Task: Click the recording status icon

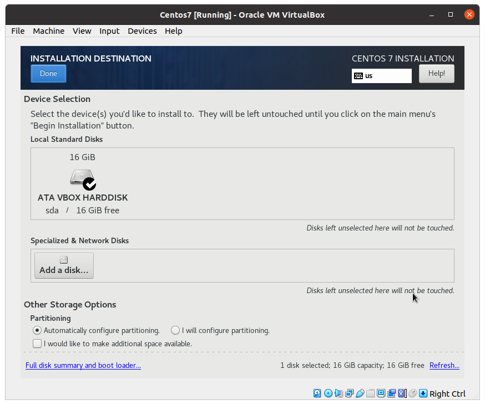Action: pyautogui.click(x=391, y=393)
